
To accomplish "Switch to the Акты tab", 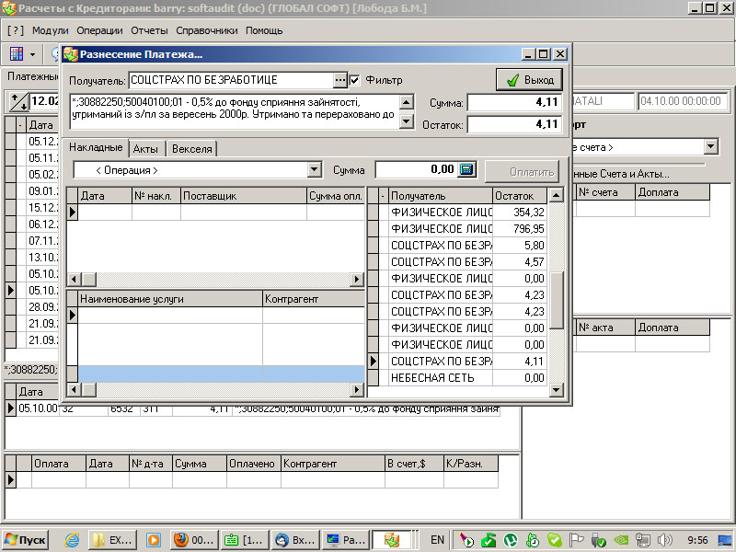I will [x=145, y=148].
